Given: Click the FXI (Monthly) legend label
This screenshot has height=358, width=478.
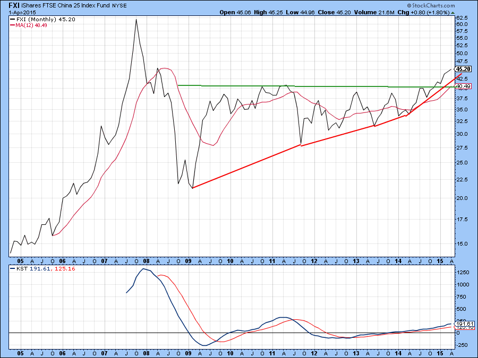Looking at the screenshot, I should click(46, 20).
